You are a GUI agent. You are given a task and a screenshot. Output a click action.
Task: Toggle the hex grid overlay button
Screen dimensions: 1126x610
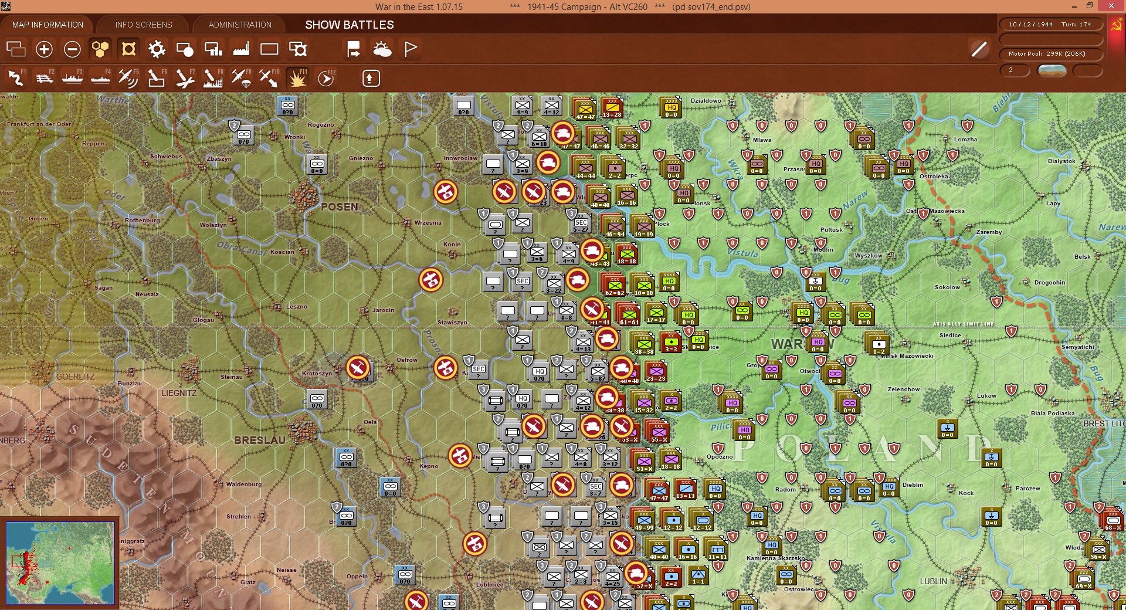(100, 49)
